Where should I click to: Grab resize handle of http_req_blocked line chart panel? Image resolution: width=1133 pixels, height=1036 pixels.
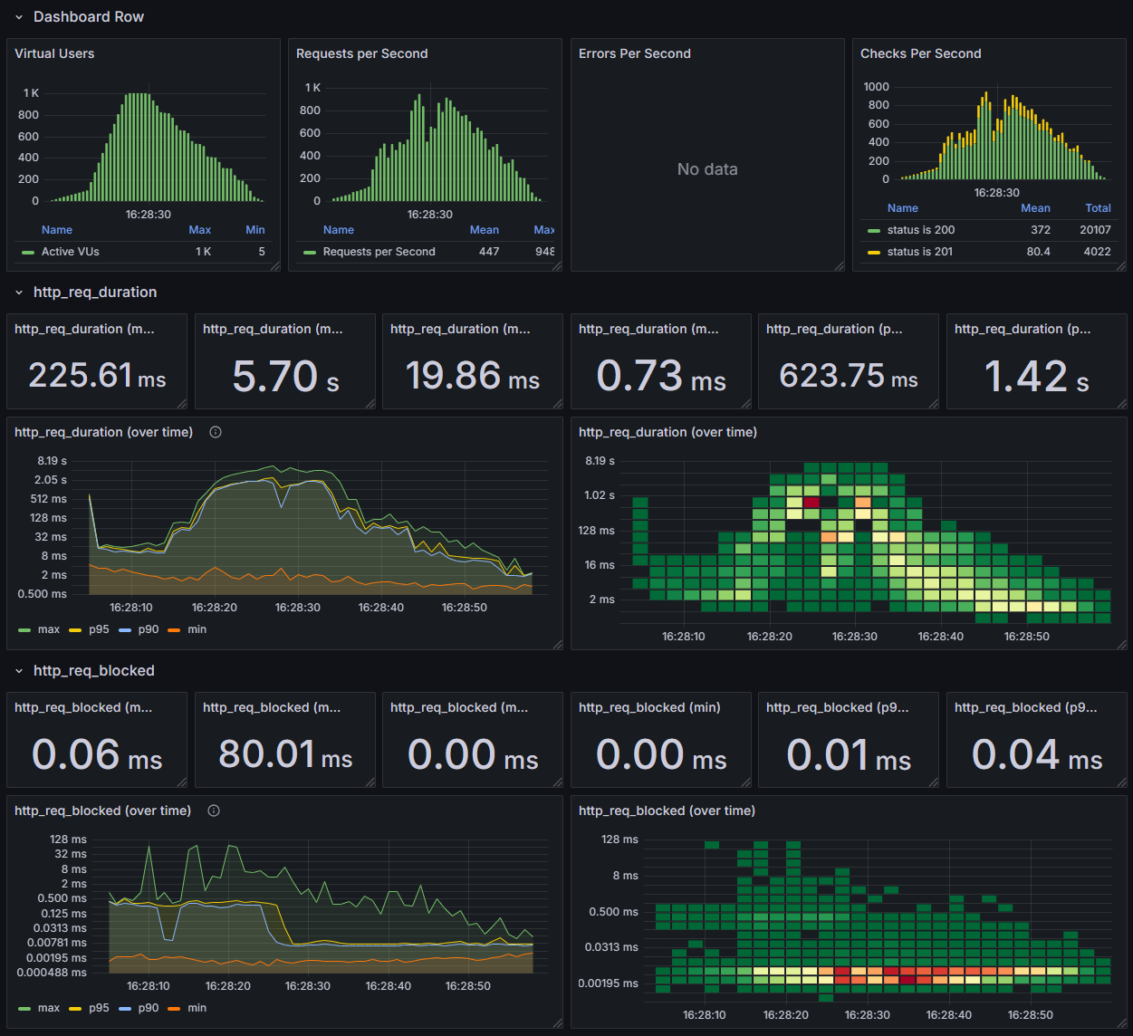[558, 1023]
